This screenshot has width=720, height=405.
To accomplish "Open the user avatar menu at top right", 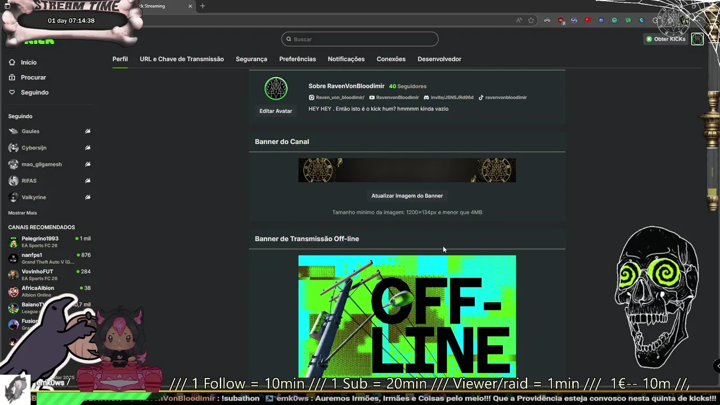I will tap(697, 39).
